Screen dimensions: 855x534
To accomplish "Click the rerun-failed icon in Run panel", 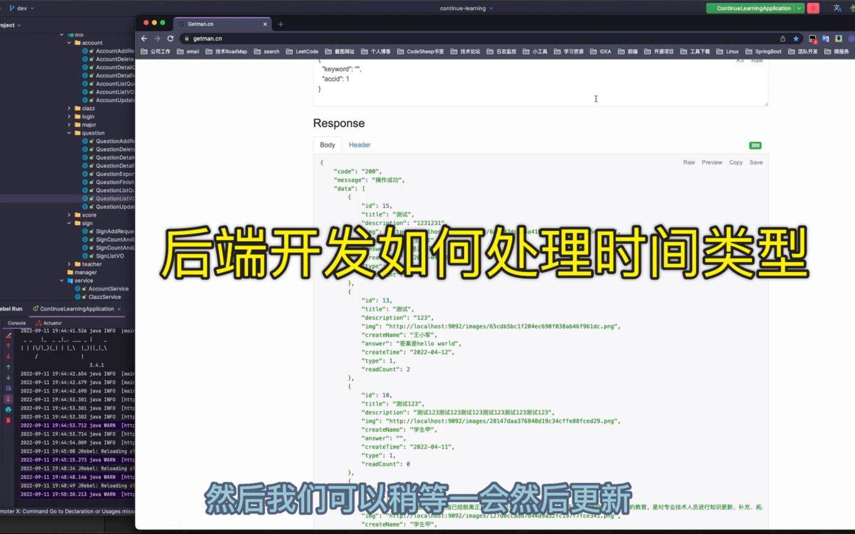I will [8, 335].
